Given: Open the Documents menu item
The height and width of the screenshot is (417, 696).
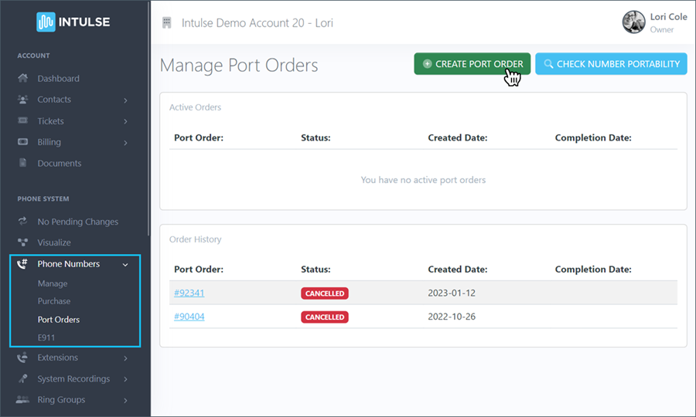Looking at the screenshot, I should coord(60,163).
